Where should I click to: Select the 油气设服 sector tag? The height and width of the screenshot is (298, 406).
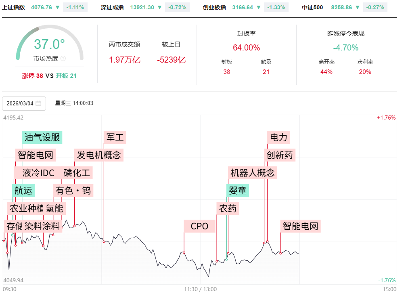(42, 137)
